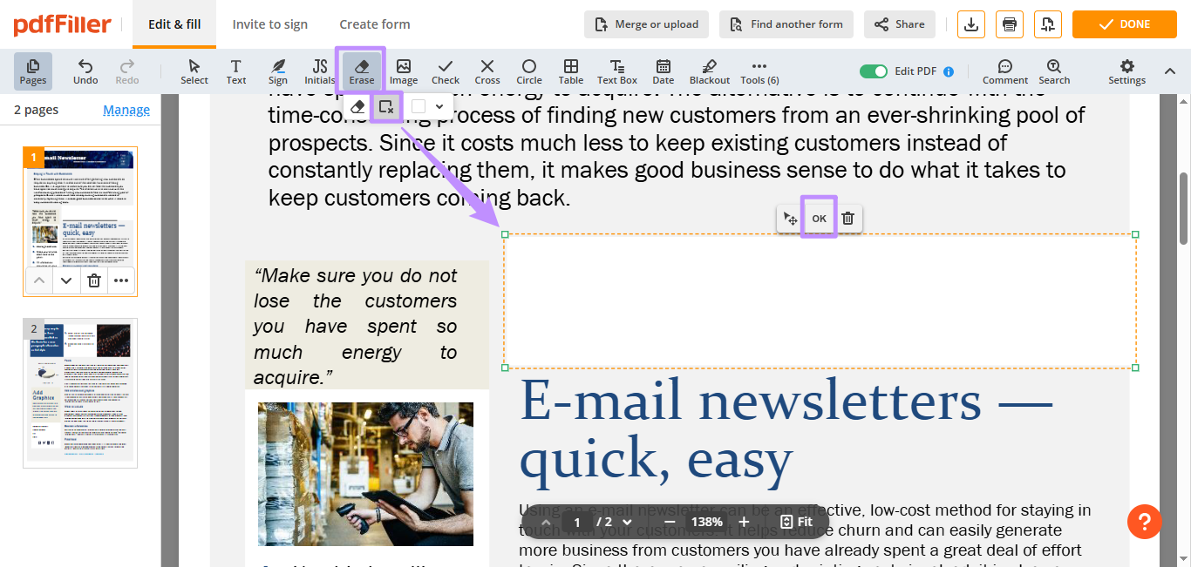Toggle the Pages panel button
This screenshot has width=1191, height=567.
33,71
